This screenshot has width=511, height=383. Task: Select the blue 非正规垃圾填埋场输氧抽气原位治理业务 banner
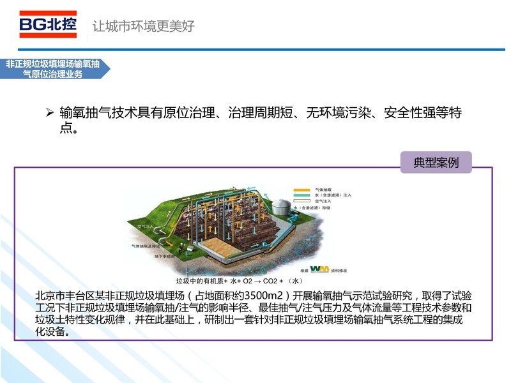click(x=53, y=69)
